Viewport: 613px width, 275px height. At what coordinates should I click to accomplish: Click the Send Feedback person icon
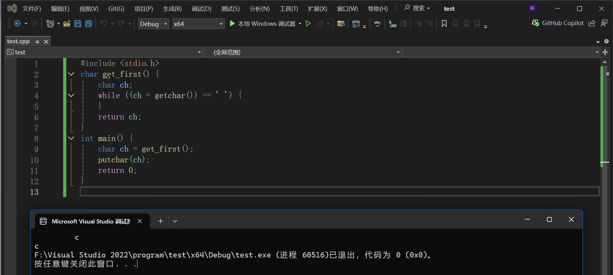pyautogui.click(x=604, y=23)
